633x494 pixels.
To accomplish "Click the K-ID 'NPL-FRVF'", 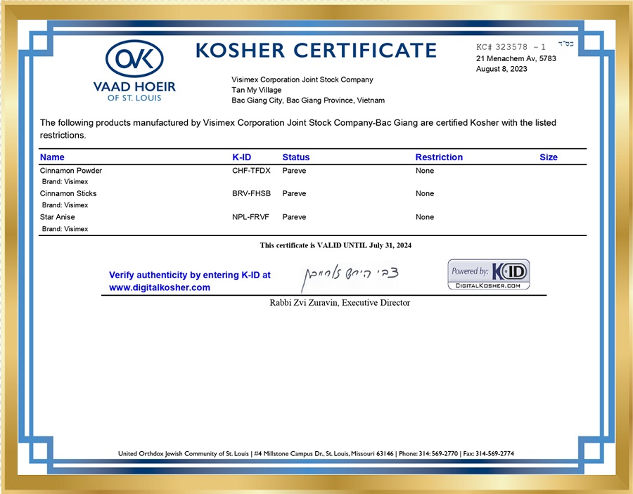I will pyautogui.click(x=250, y=217).
